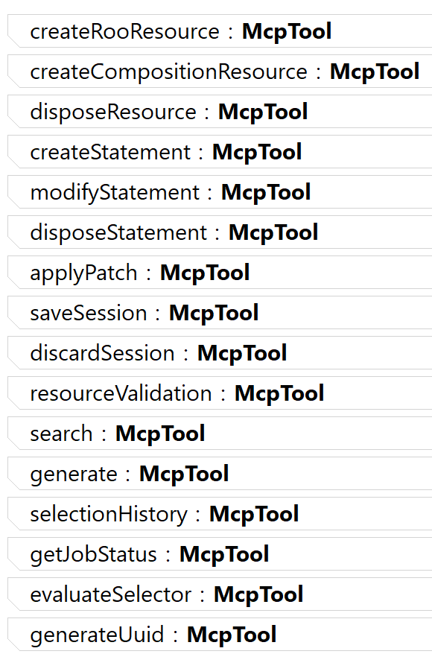
Task: Click the McpTool type label beside search
Action: [x=160, y=434]
